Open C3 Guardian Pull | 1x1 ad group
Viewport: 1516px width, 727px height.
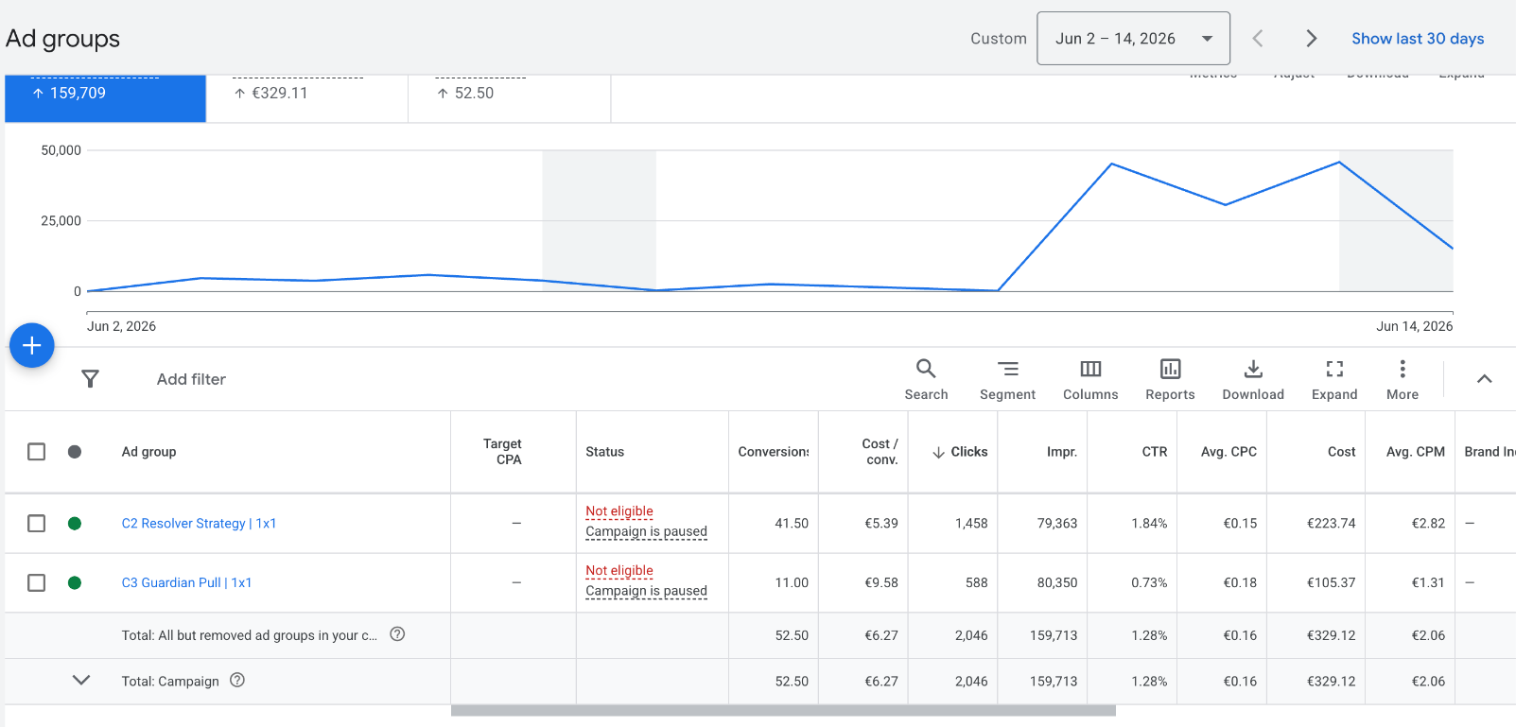point(187,583)
